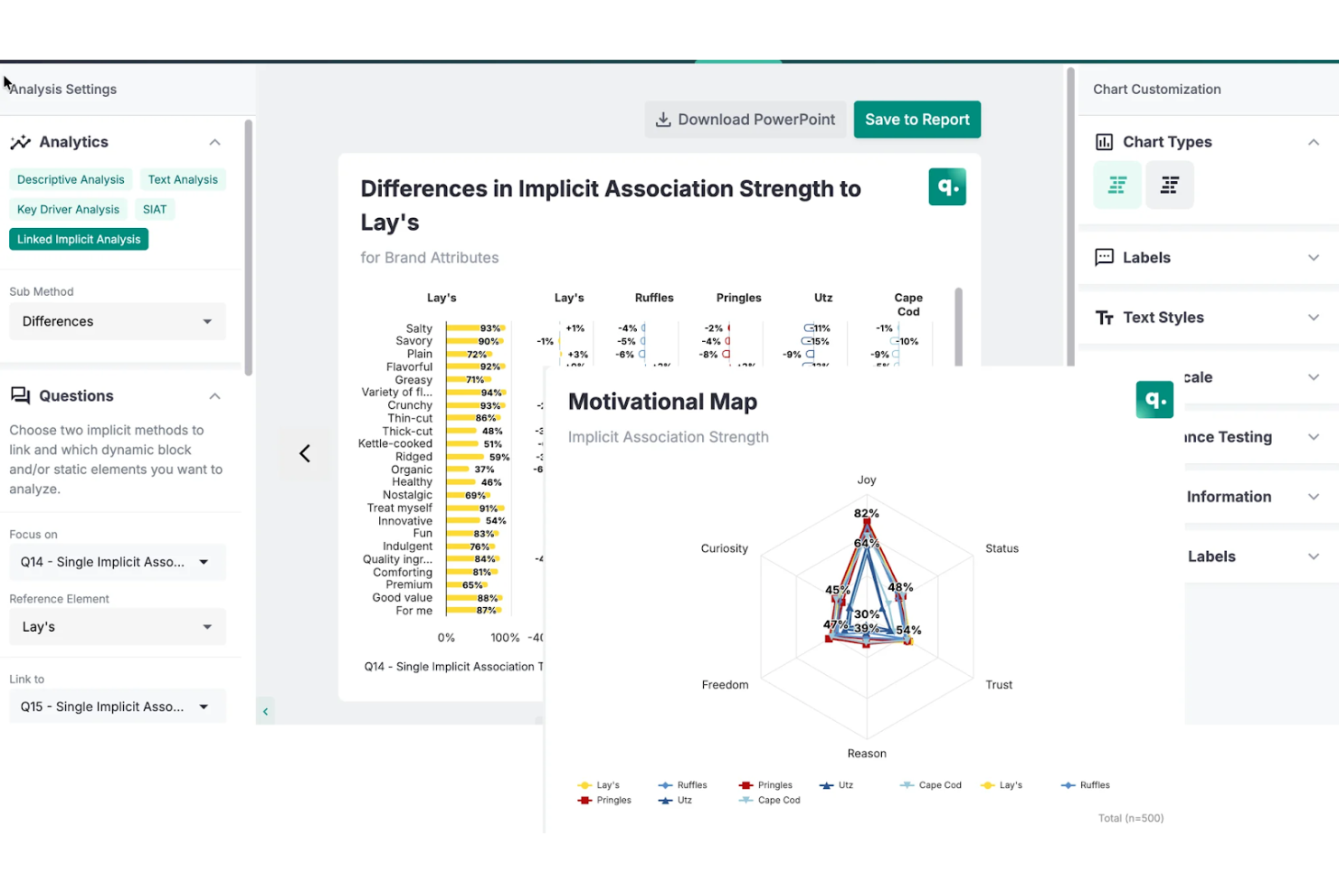This screenshot has height=893, width=1339.
Task: Open the Focus on Q14 dropdown
Action: click(x=118, y=562)
